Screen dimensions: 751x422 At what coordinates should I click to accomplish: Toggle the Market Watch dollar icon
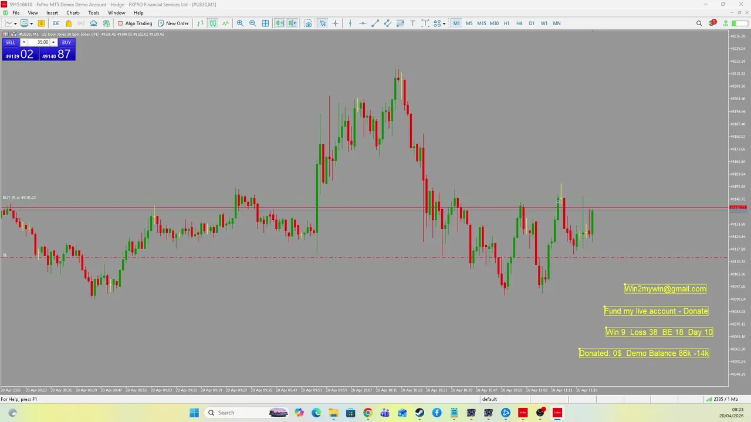click(41, 23)
